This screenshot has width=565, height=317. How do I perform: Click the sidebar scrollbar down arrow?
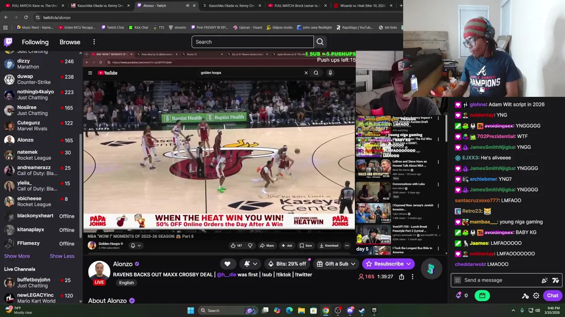pyautogui.click(x=80, y=302)
